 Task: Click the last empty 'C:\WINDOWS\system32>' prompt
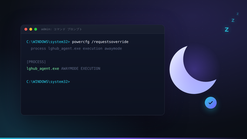pos(48,82)
